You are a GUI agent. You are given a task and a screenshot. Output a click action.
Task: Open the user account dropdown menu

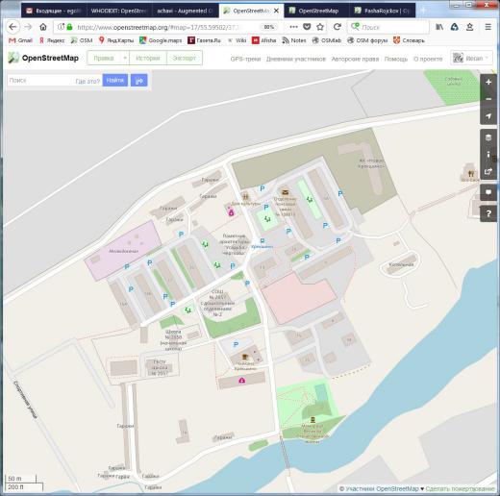471,58
